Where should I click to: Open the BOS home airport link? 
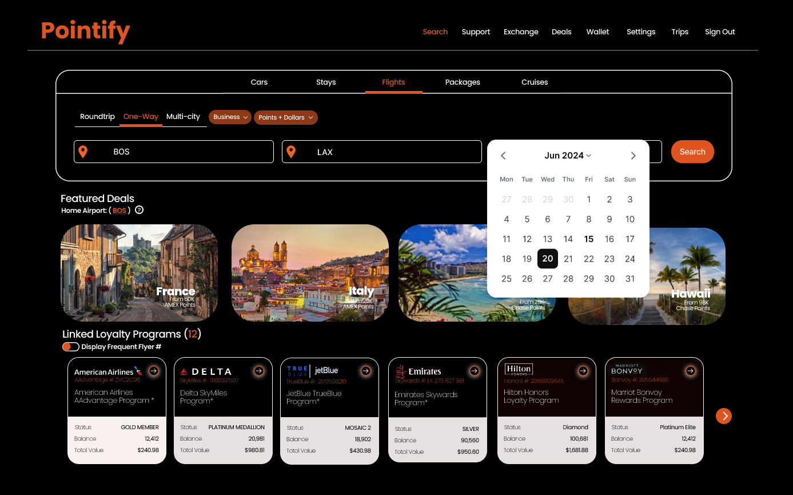click(119, 210)
